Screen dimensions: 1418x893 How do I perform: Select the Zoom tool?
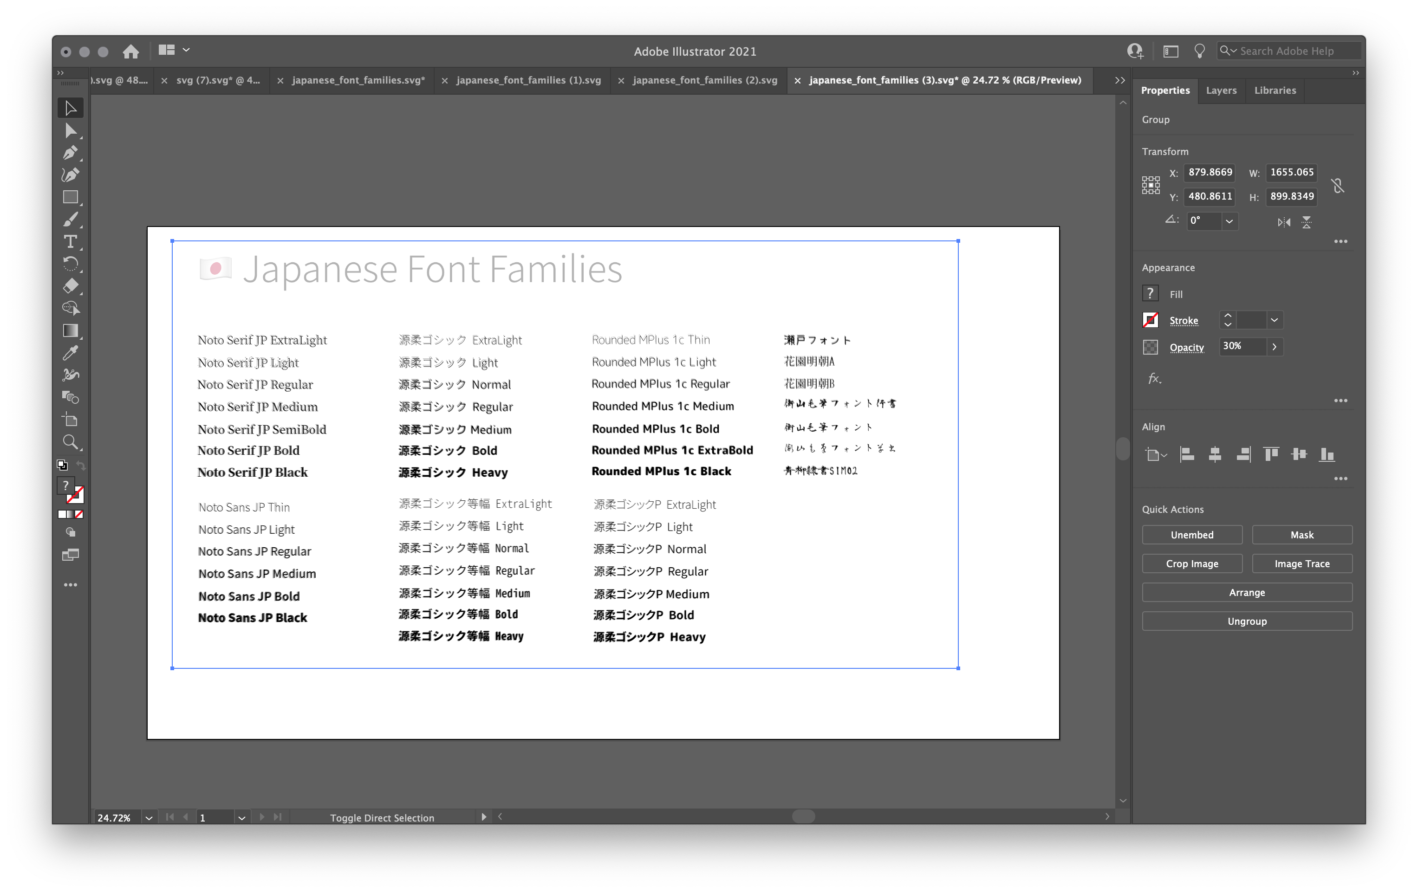click(70, 441)
